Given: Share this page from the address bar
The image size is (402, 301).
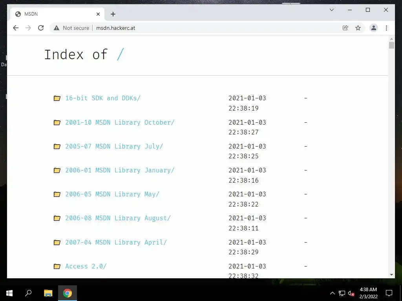Looking at the screenshot, I should [x=345, y=28].
